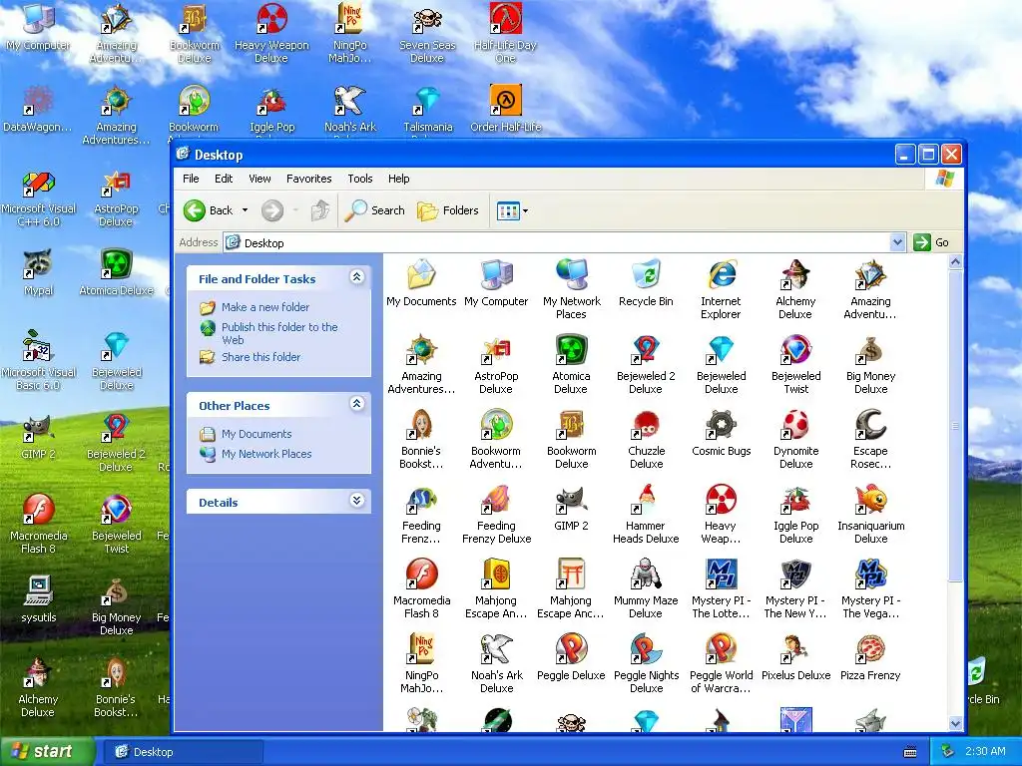Image resolution: width=1022 pixels, height=766 pixels.
Task: Select the My Documents folder icon in the file list
Action: click(421, 276)
